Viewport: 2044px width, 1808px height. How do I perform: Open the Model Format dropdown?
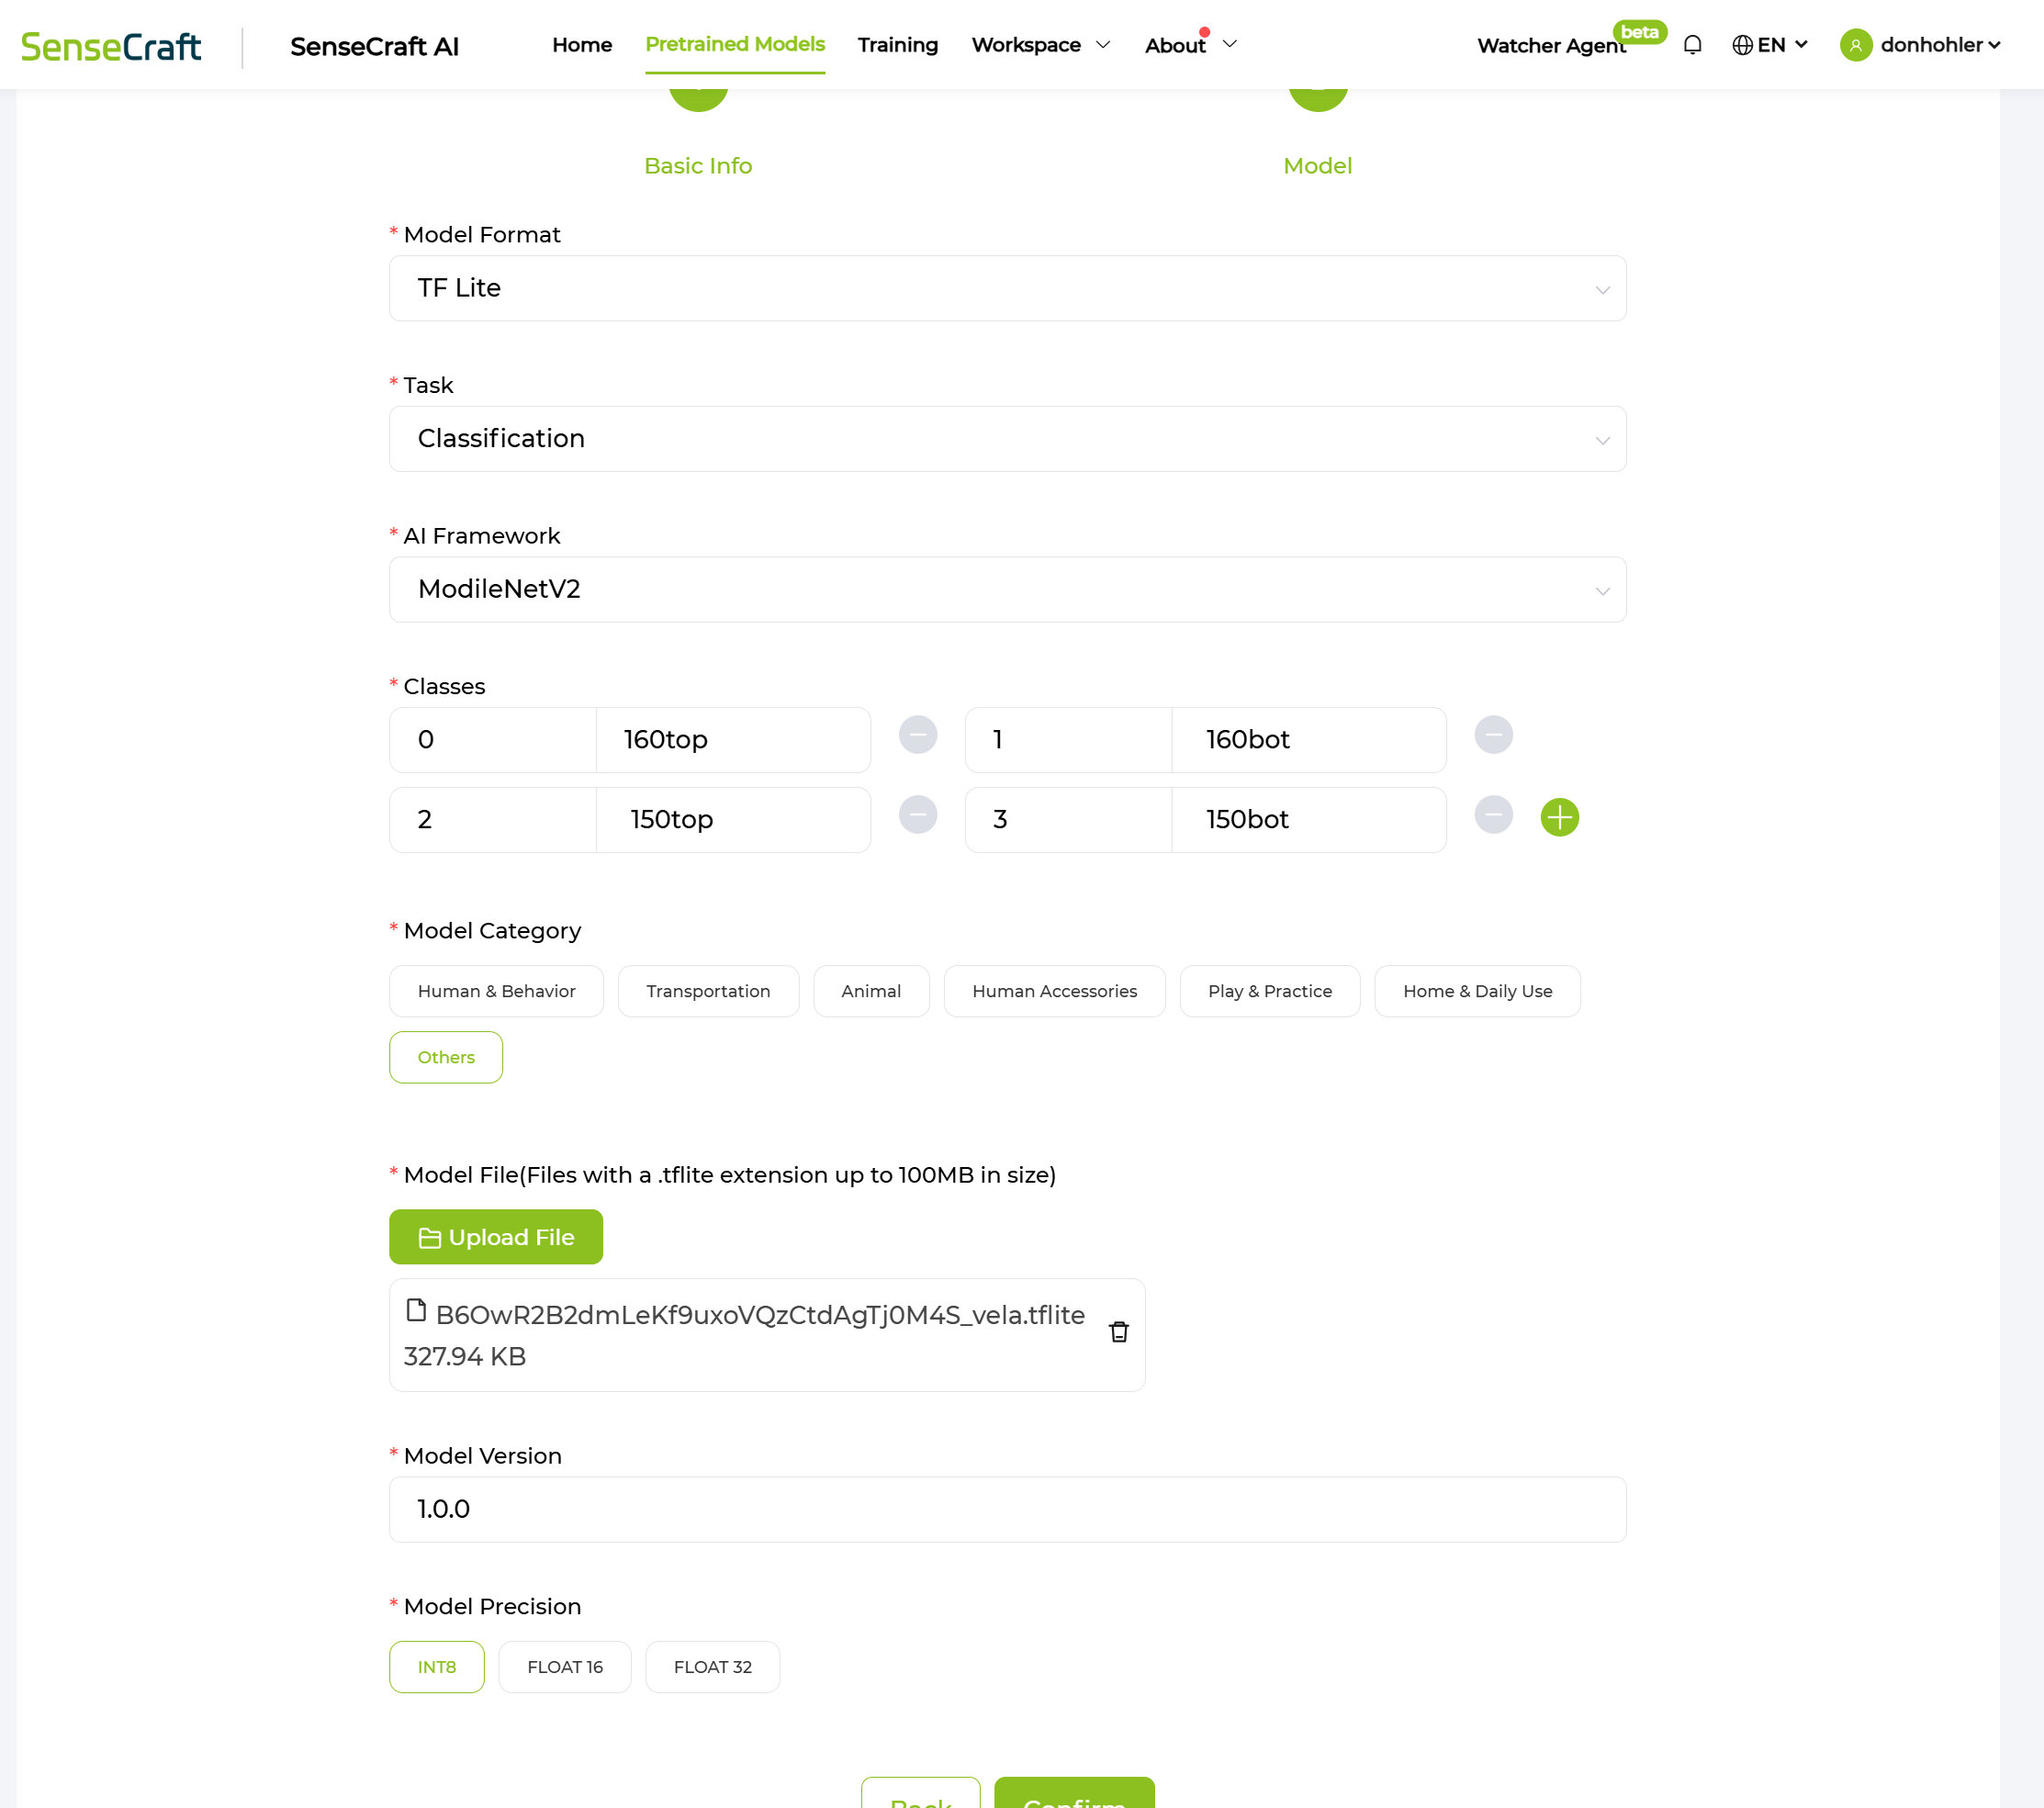pos(1007,288)
